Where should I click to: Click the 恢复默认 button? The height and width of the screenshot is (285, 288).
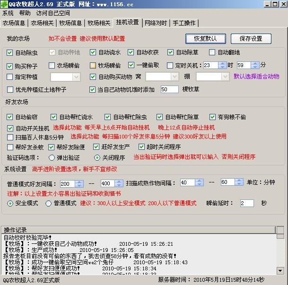click(206, 39)
